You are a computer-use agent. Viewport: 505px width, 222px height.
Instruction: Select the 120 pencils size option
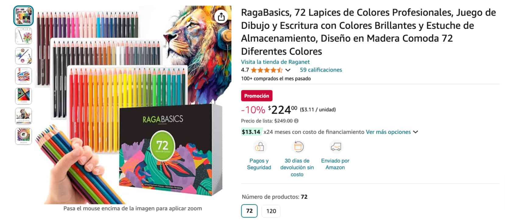pyautogui.click(x=271, y=211)
